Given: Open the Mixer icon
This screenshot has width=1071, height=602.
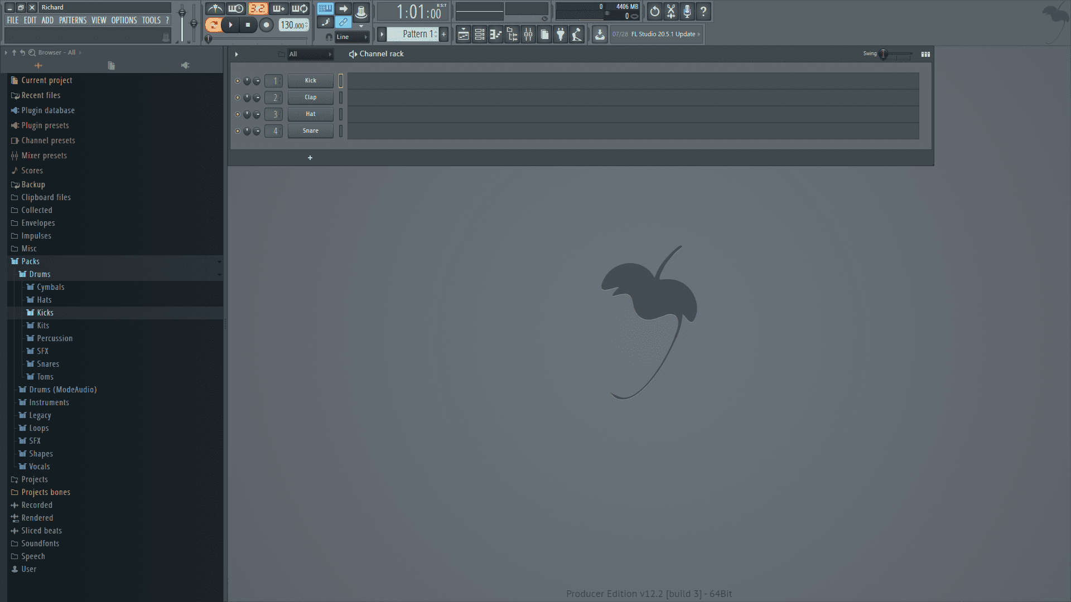Looking at the screenshot, I should click(528, 35).
